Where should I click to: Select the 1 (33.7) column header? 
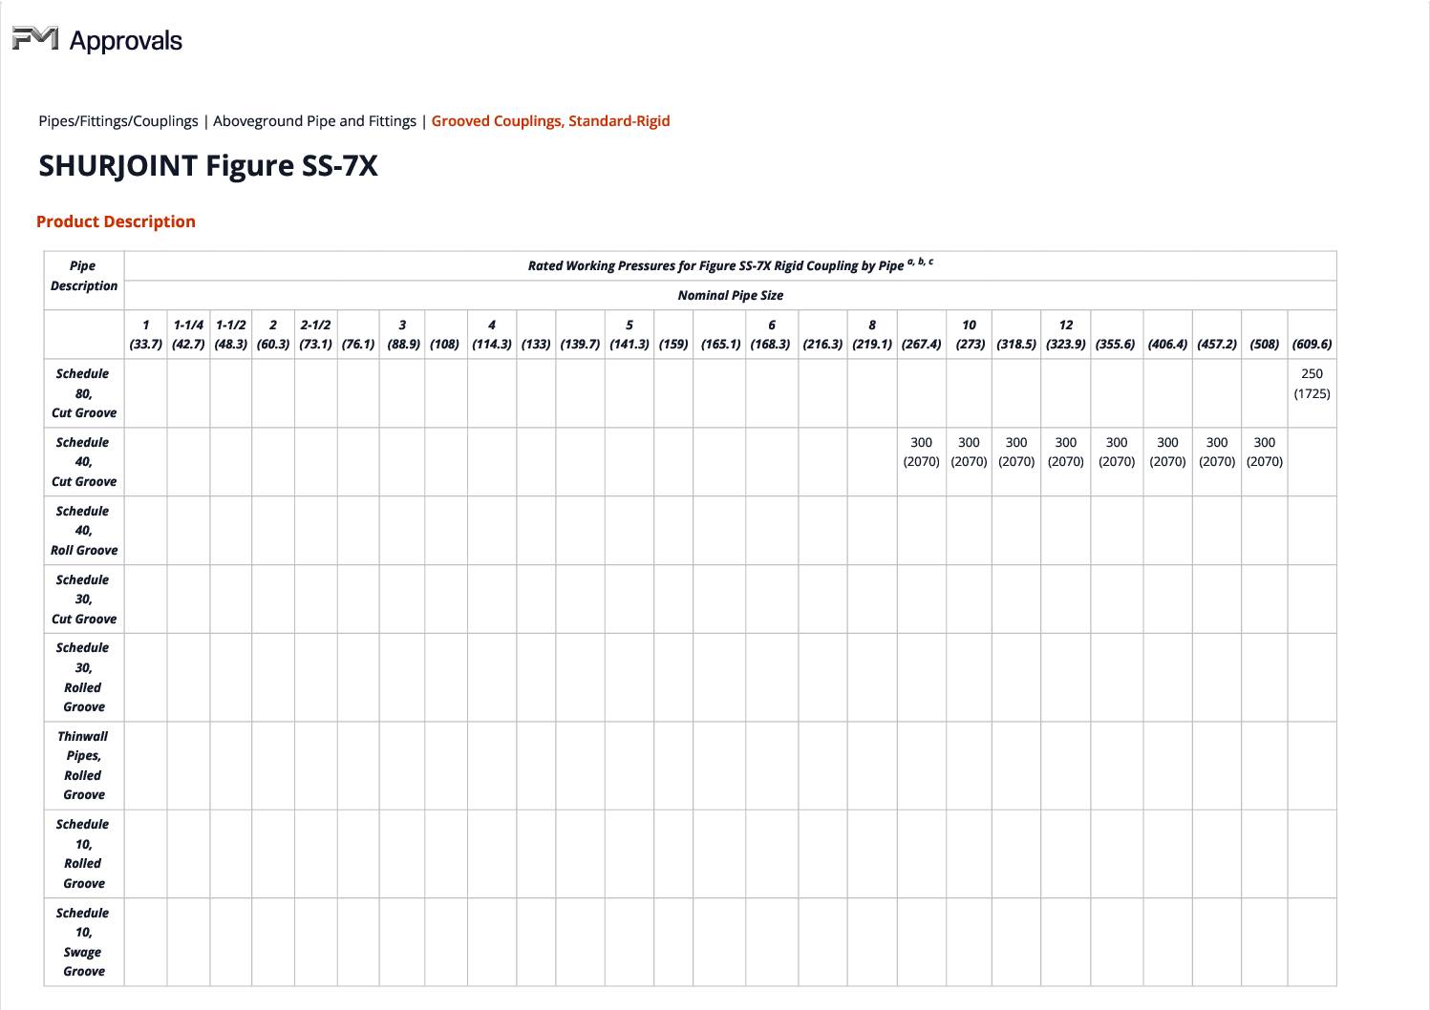(146, 334)
